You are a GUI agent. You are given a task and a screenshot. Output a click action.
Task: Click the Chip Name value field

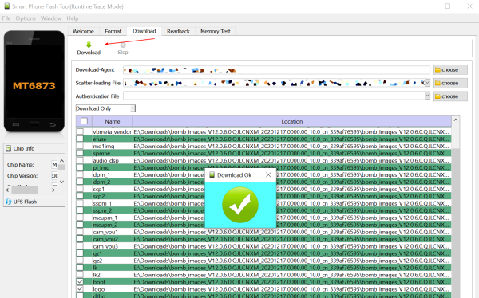pos(54,165)
